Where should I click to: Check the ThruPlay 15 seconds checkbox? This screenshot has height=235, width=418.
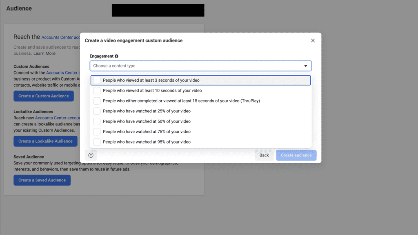[97, 101]
